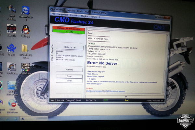Click the Laptop battery charge: 97% line
Viewport: 195px width, 130px height.
click(99, 49)
